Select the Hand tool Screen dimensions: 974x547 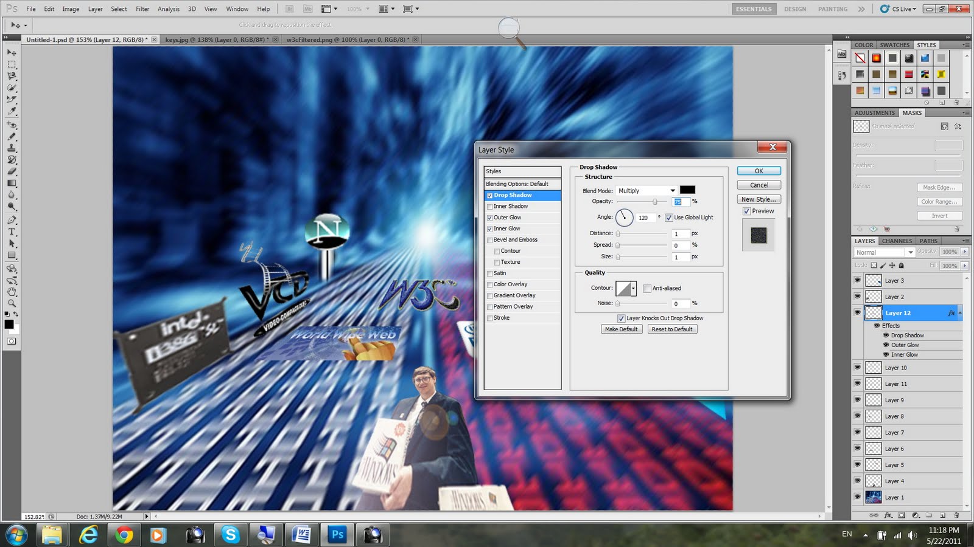click(x=12, y=292)
